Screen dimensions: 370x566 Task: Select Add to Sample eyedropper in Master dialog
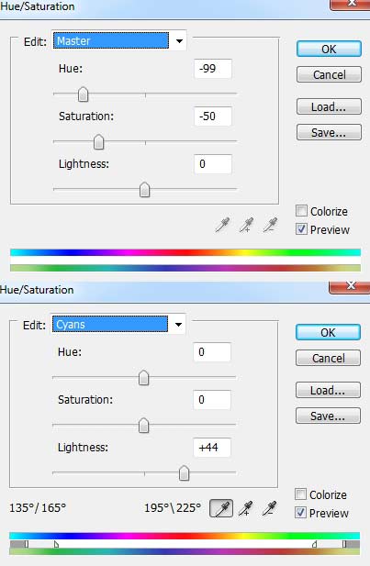tap(246, 225)
